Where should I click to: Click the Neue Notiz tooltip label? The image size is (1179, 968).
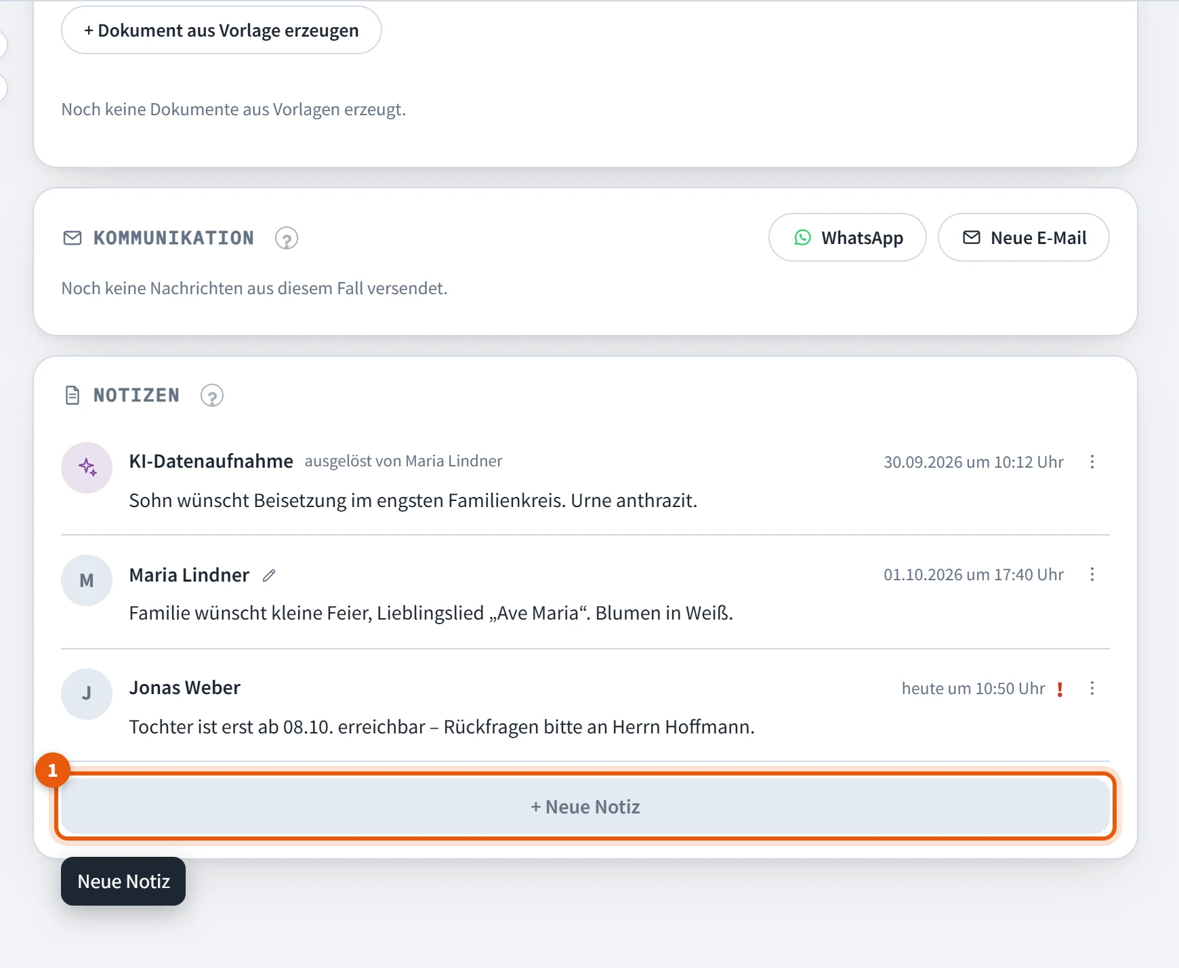coord(123,881)
